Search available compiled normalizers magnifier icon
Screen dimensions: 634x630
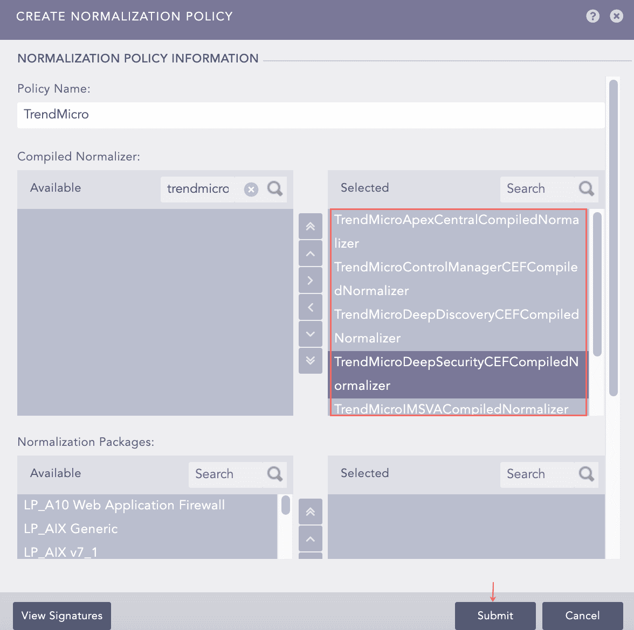coord(275,189)
